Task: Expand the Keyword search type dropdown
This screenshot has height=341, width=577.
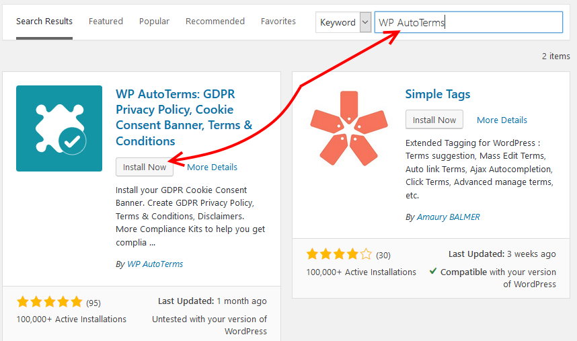Action: click(x=344, y=22)
